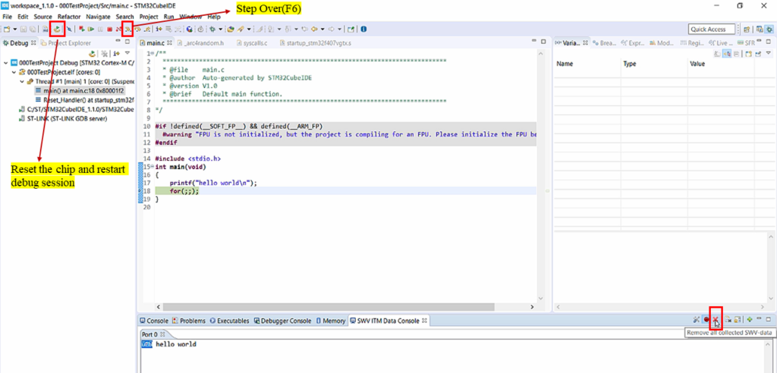Click the New file toolbar icon
777x373 pixels.
[x=6, y=30]
